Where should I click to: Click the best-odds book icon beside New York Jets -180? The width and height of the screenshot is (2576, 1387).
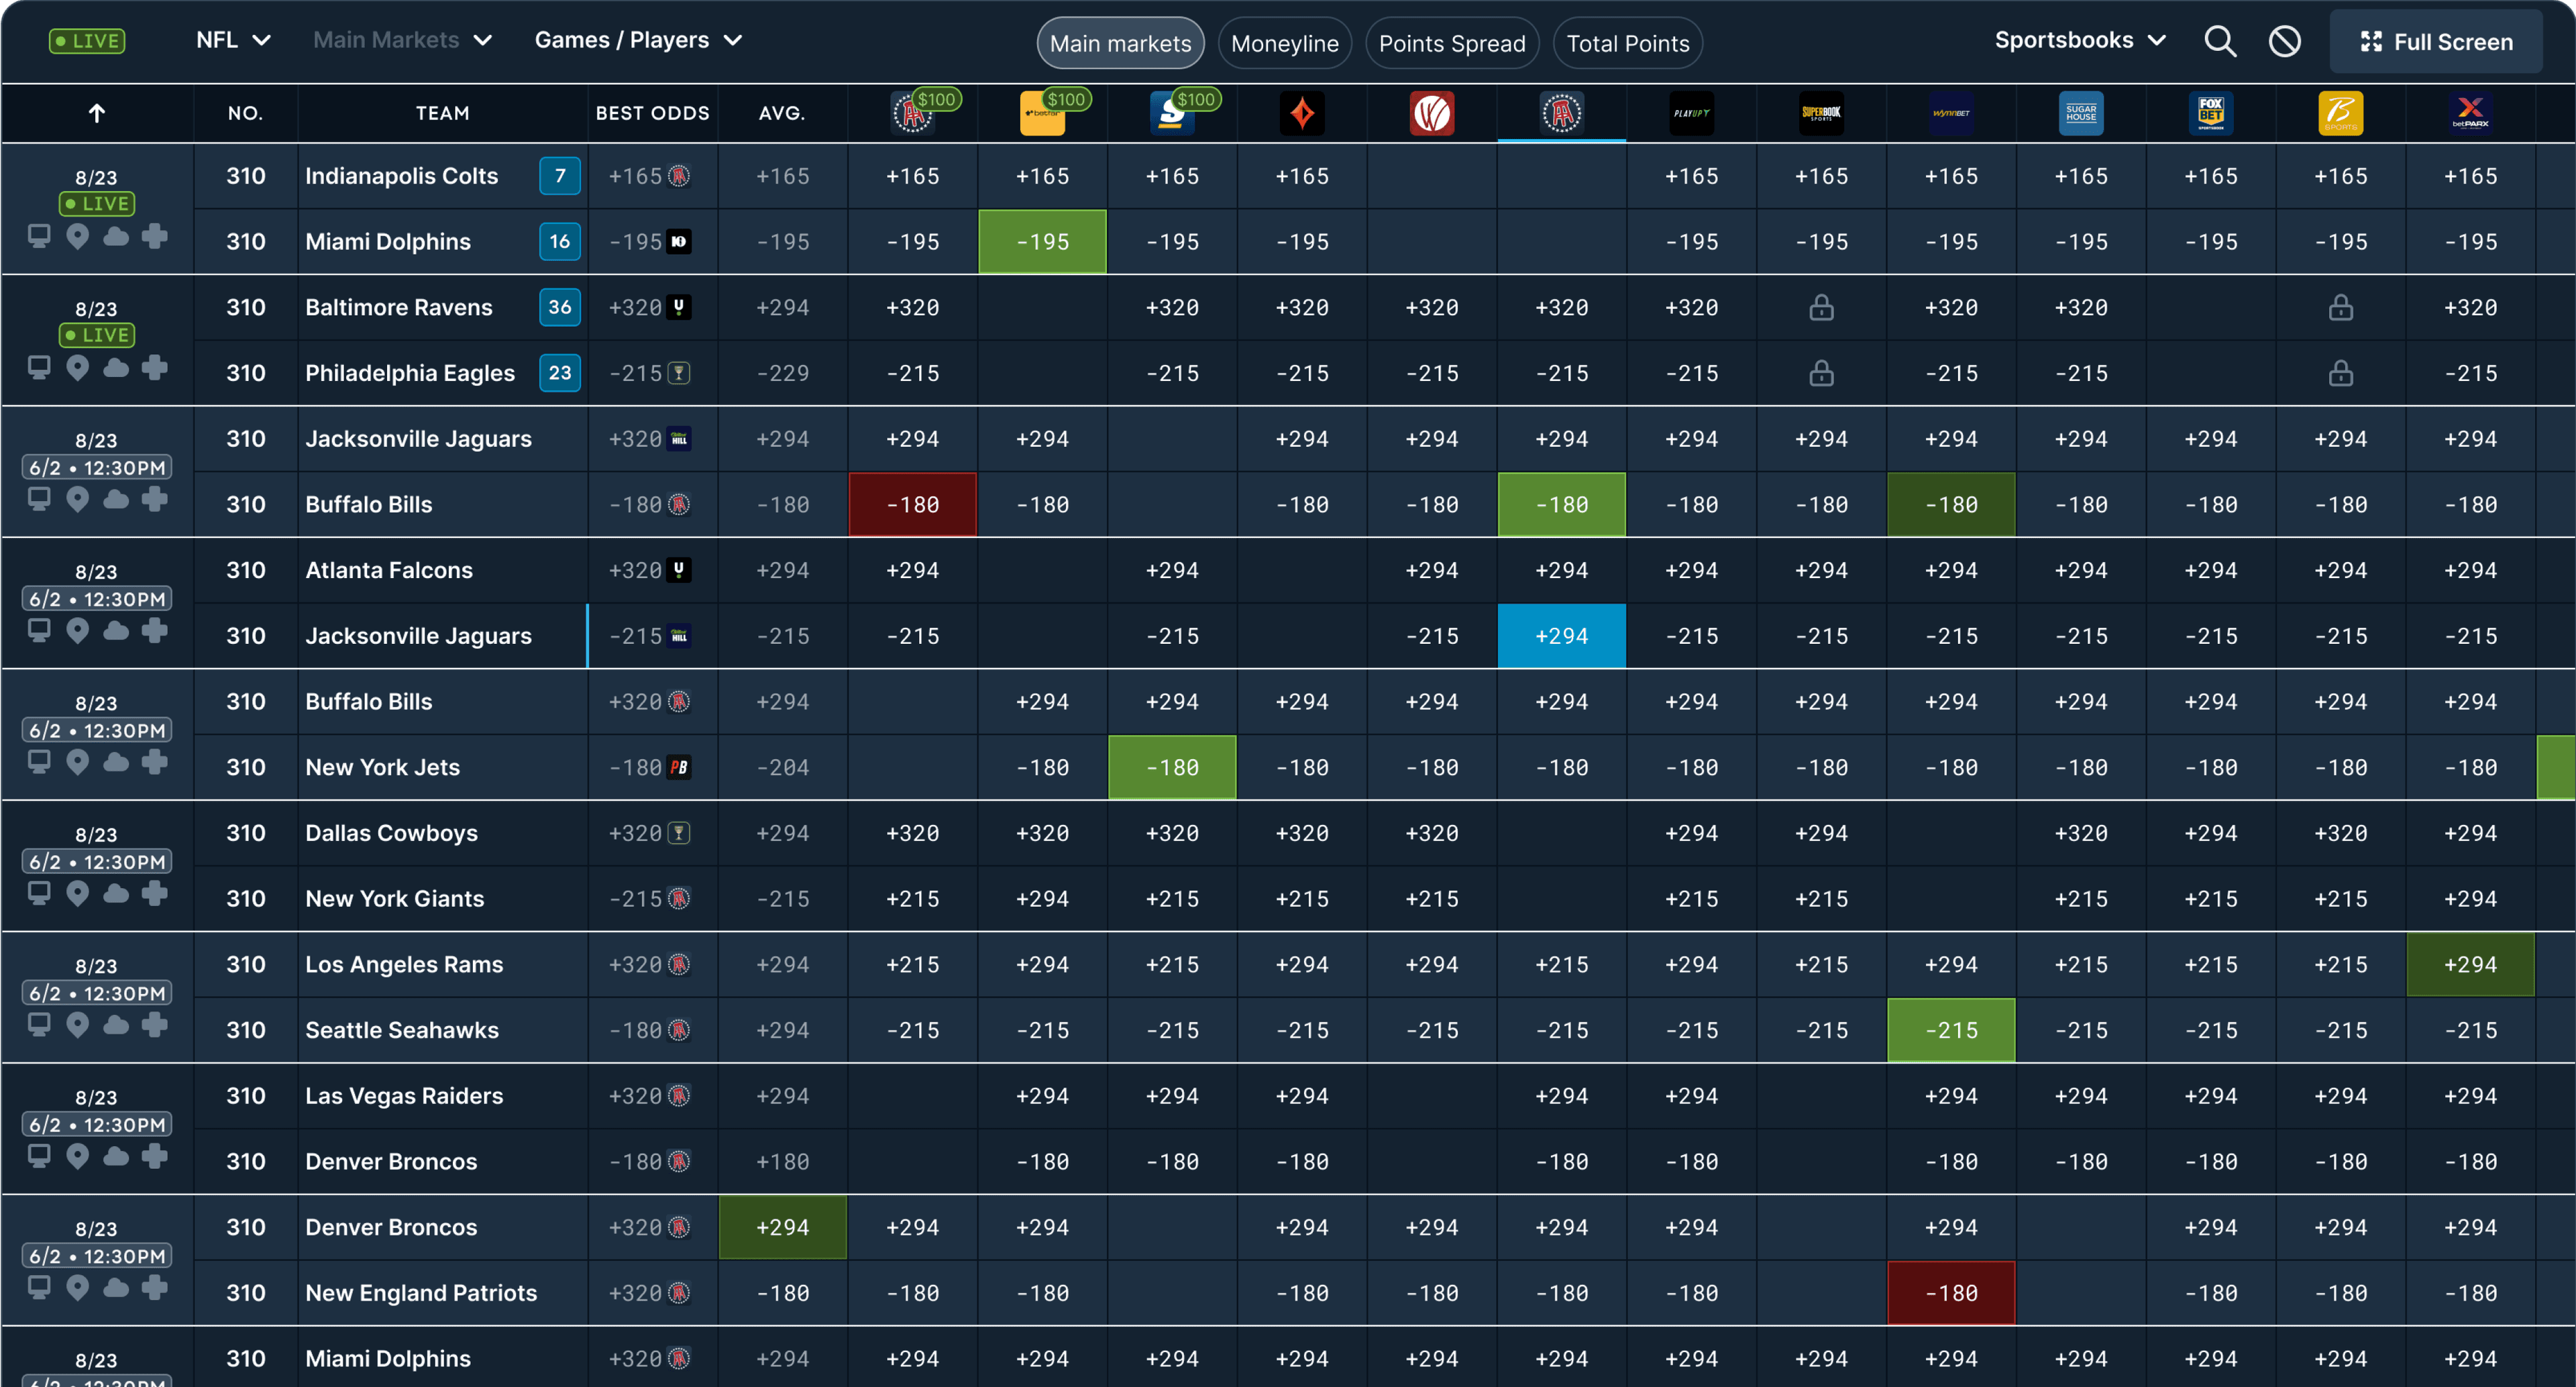tap(679, 767)
